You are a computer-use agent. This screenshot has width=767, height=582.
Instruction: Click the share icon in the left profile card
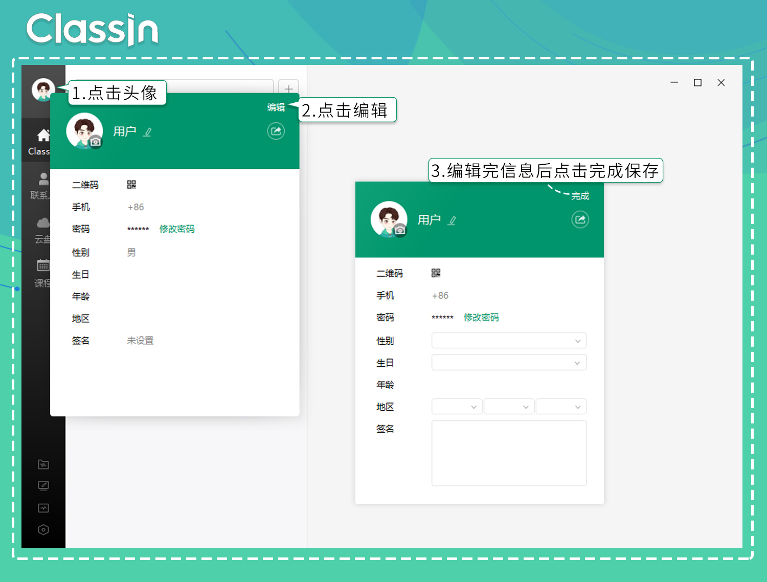276,131
